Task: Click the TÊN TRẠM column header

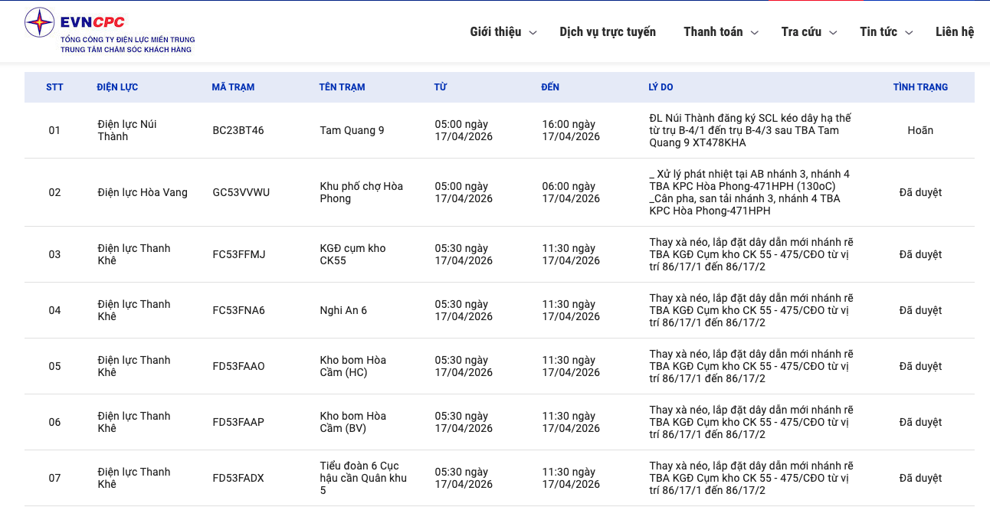Action: pos(342,87)
